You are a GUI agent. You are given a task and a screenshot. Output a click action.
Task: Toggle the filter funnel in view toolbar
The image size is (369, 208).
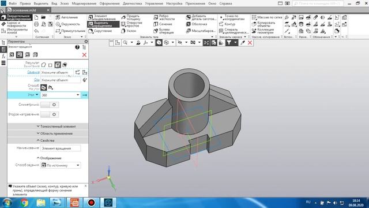pyautogui.click(x=229, y=43)
